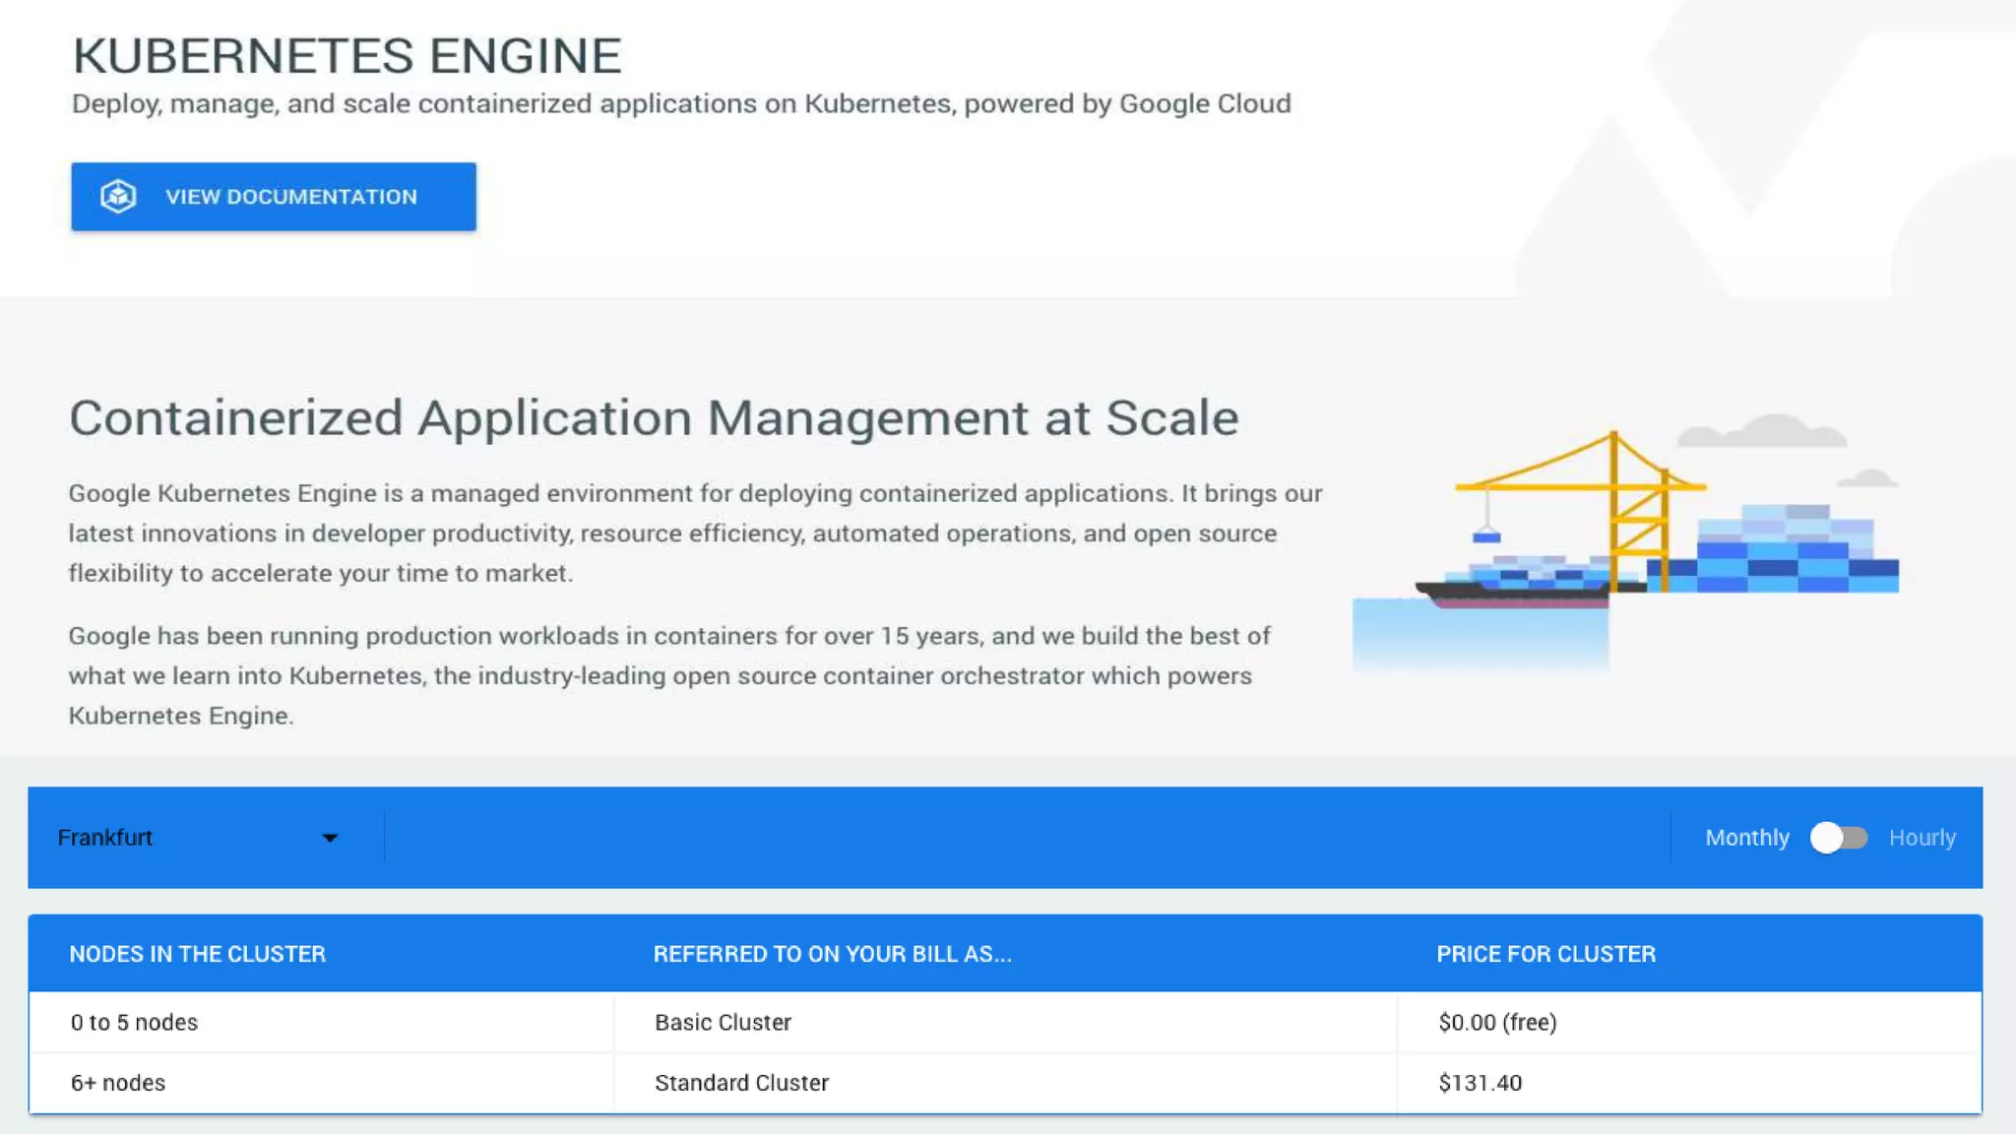This screenshot has height=1134, width=2016.
Task: Toggle the Monthly/Hourly pricing switch
Action: coord(1839,838)
